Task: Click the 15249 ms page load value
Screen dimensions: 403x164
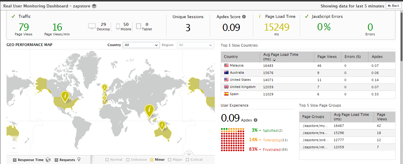Action: point(277,27)
